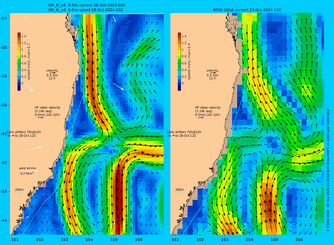Click '200m' label in OM_fc_v4 map

tap(19, 190)
